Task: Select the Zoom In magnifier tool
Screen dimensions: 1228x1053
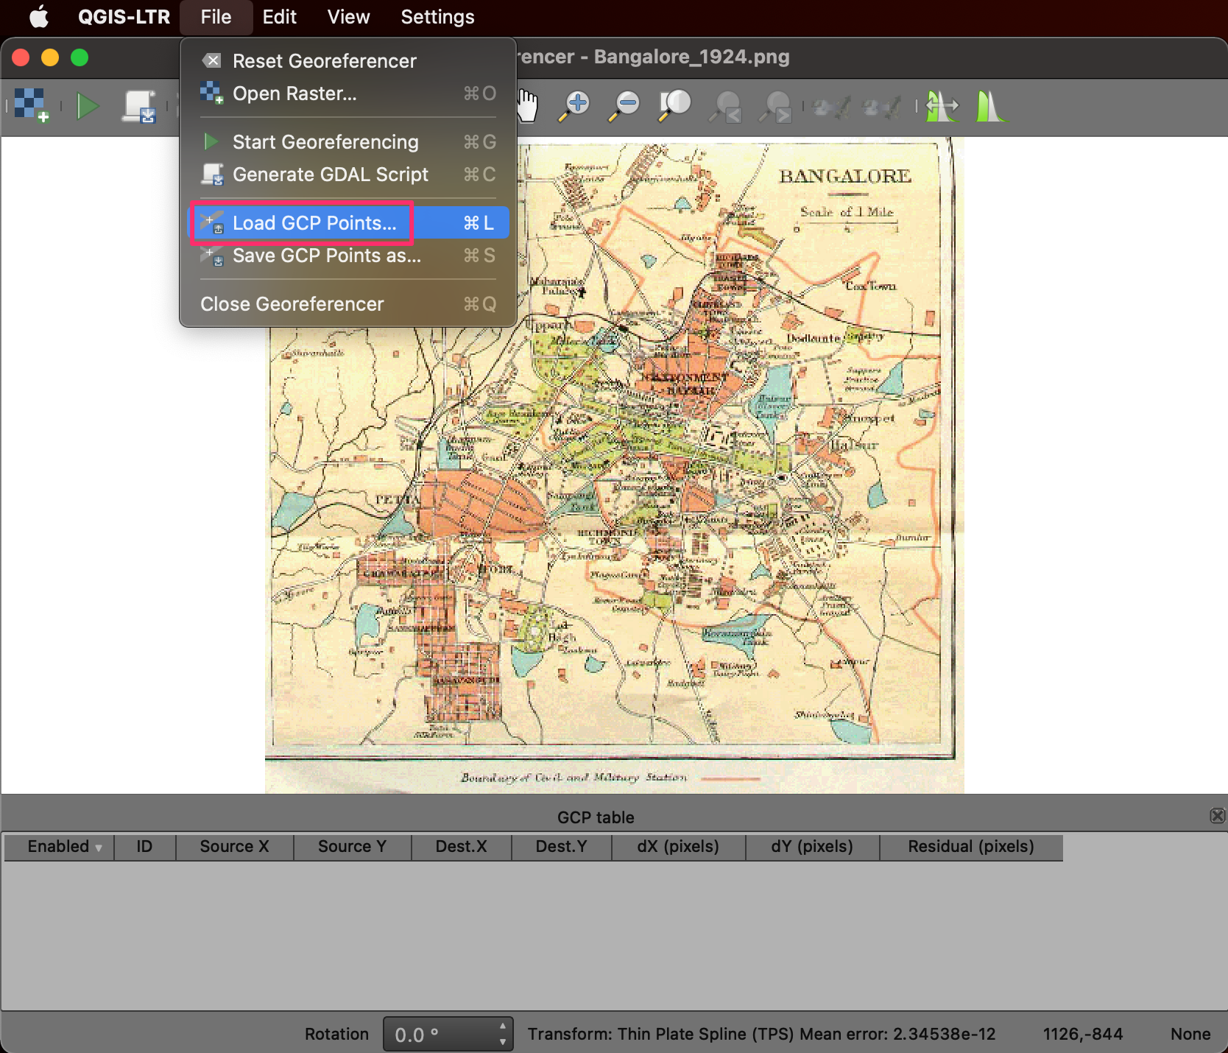Action: tap(575, 106)
